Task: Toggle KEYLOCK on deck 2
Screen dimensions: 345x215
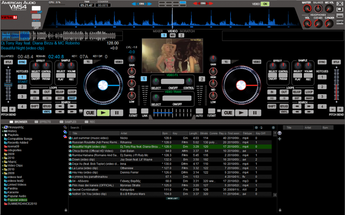Action: pos(284,106)
